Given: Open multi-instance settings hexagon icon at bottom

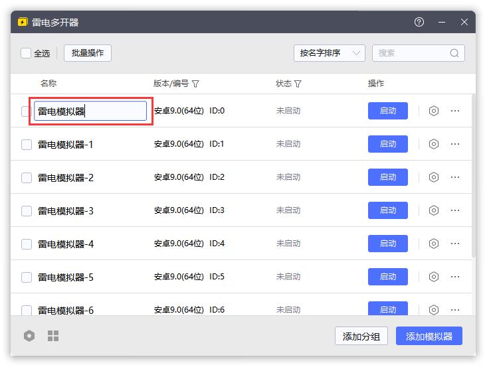Looking at the screenshot, I should [x=29, y=336].
